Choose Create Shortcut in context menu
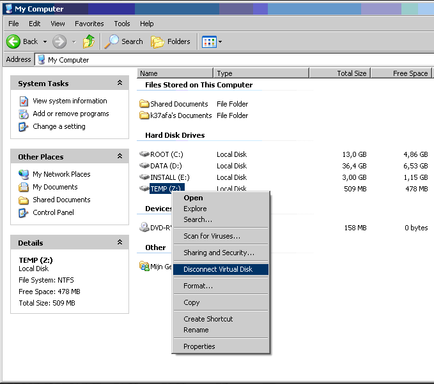Viewport: 434px width, 384px height. point(221,319)
